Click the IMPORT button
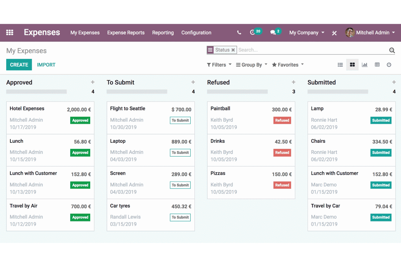Image resolution: width=401 pixels, height=267 pixels. tap(46, 65)
